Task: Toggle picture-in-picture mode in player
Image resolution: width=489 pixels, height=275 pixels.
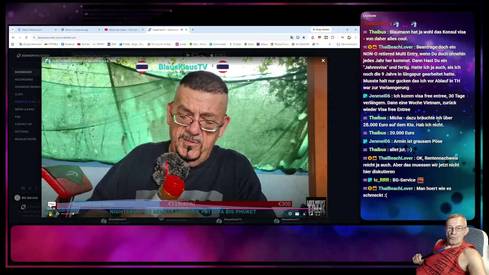Action: (311, 214)
